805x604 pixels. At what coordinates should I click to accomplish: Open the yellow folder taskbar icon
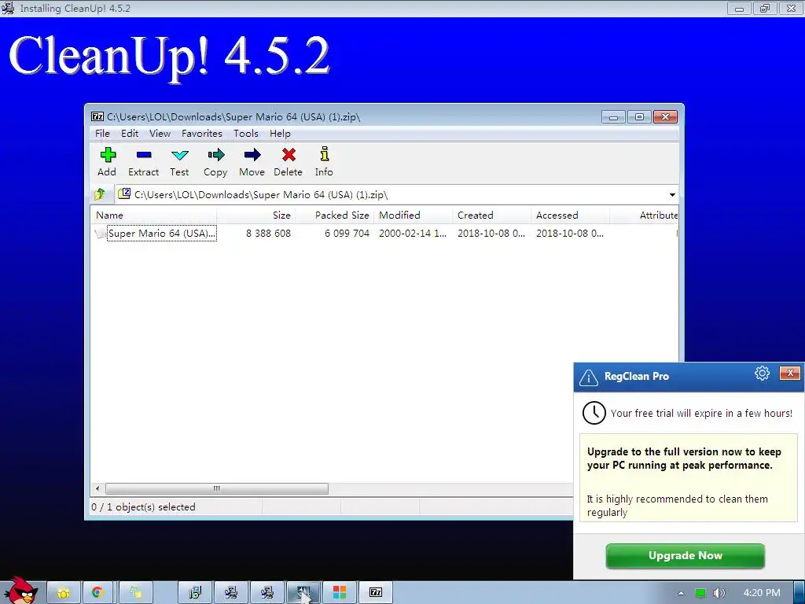64,593
